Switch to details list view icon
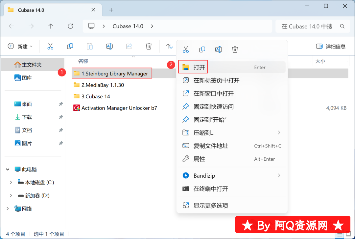The width and height of the screenshot is (355, 239). (x=340, y=234)
